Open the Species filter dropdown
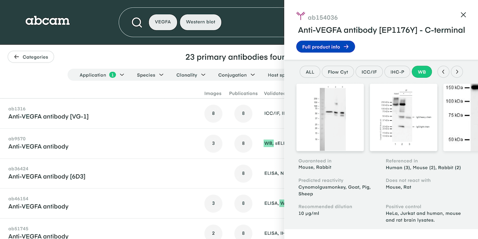Screen dimensions: 478x239 pyautogui.click(x=150, y=75)
